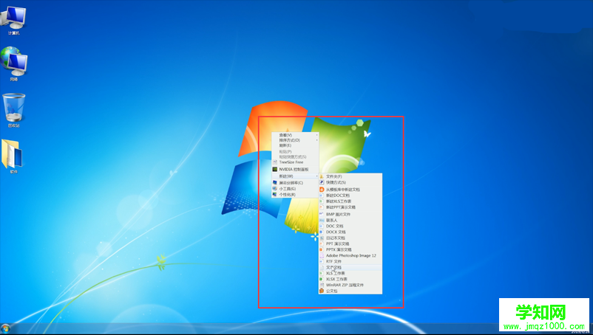Screen dimensions: 593x335
Task: Create a new 联系人 contact
Action: [350, 220]
